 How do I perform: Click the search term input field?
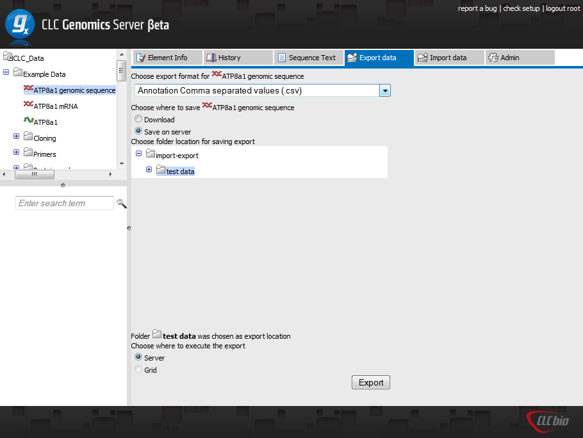[x=64, y=203]
